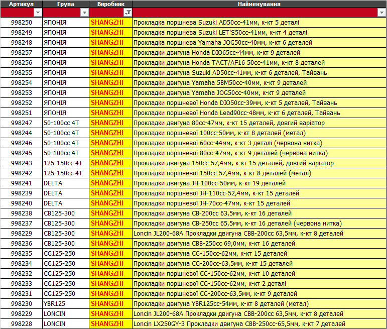Select article cell 998241
Image resolution: width=387 pixels, height=329 pixels.
click(21, 183)
